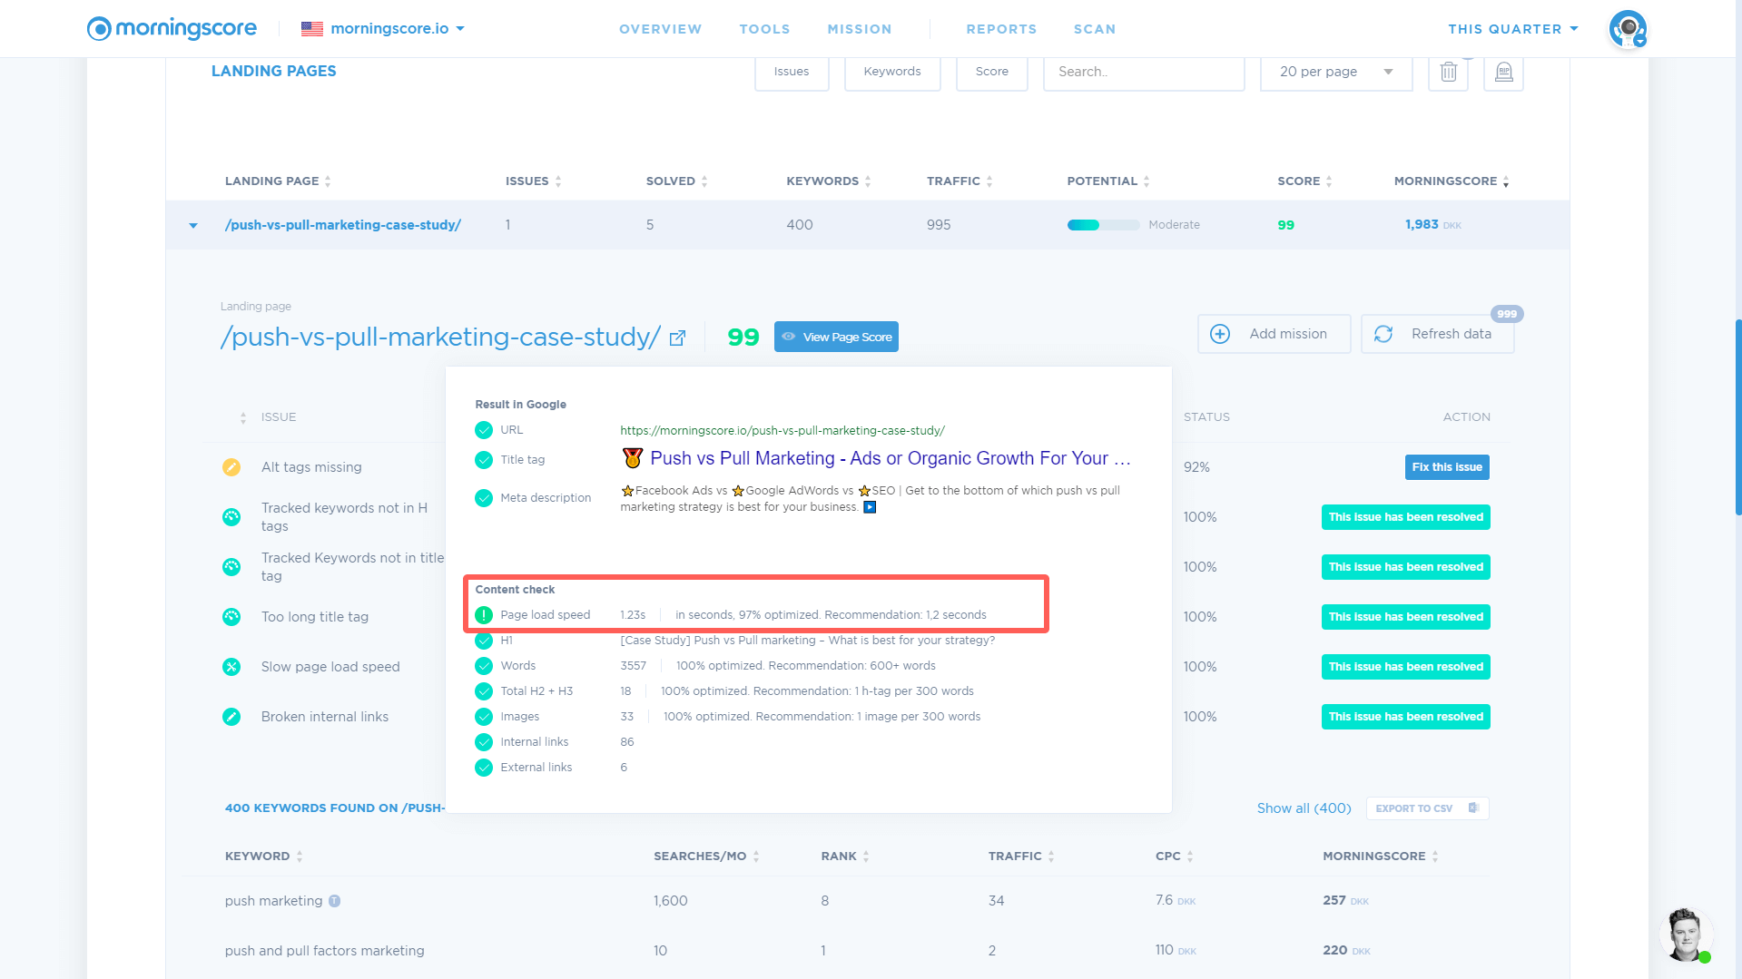The image size is (1742, 979).
Task: Expand the morningscore.io domain selector
Action: point(383,29)
